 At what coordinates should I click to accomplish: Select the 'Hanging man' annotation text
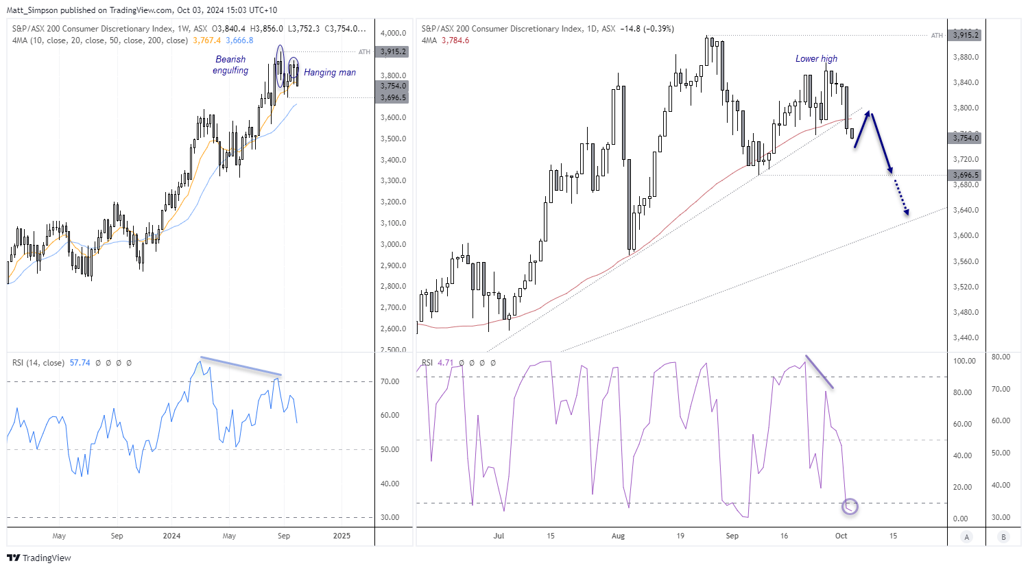click(x=330, y=73)
